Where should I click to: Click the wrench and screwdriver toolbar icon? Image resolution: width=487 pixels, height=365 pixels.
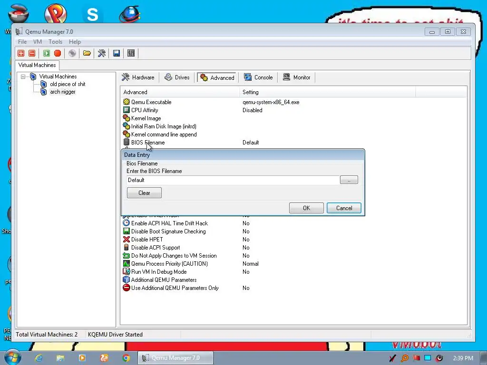[102, 53]
